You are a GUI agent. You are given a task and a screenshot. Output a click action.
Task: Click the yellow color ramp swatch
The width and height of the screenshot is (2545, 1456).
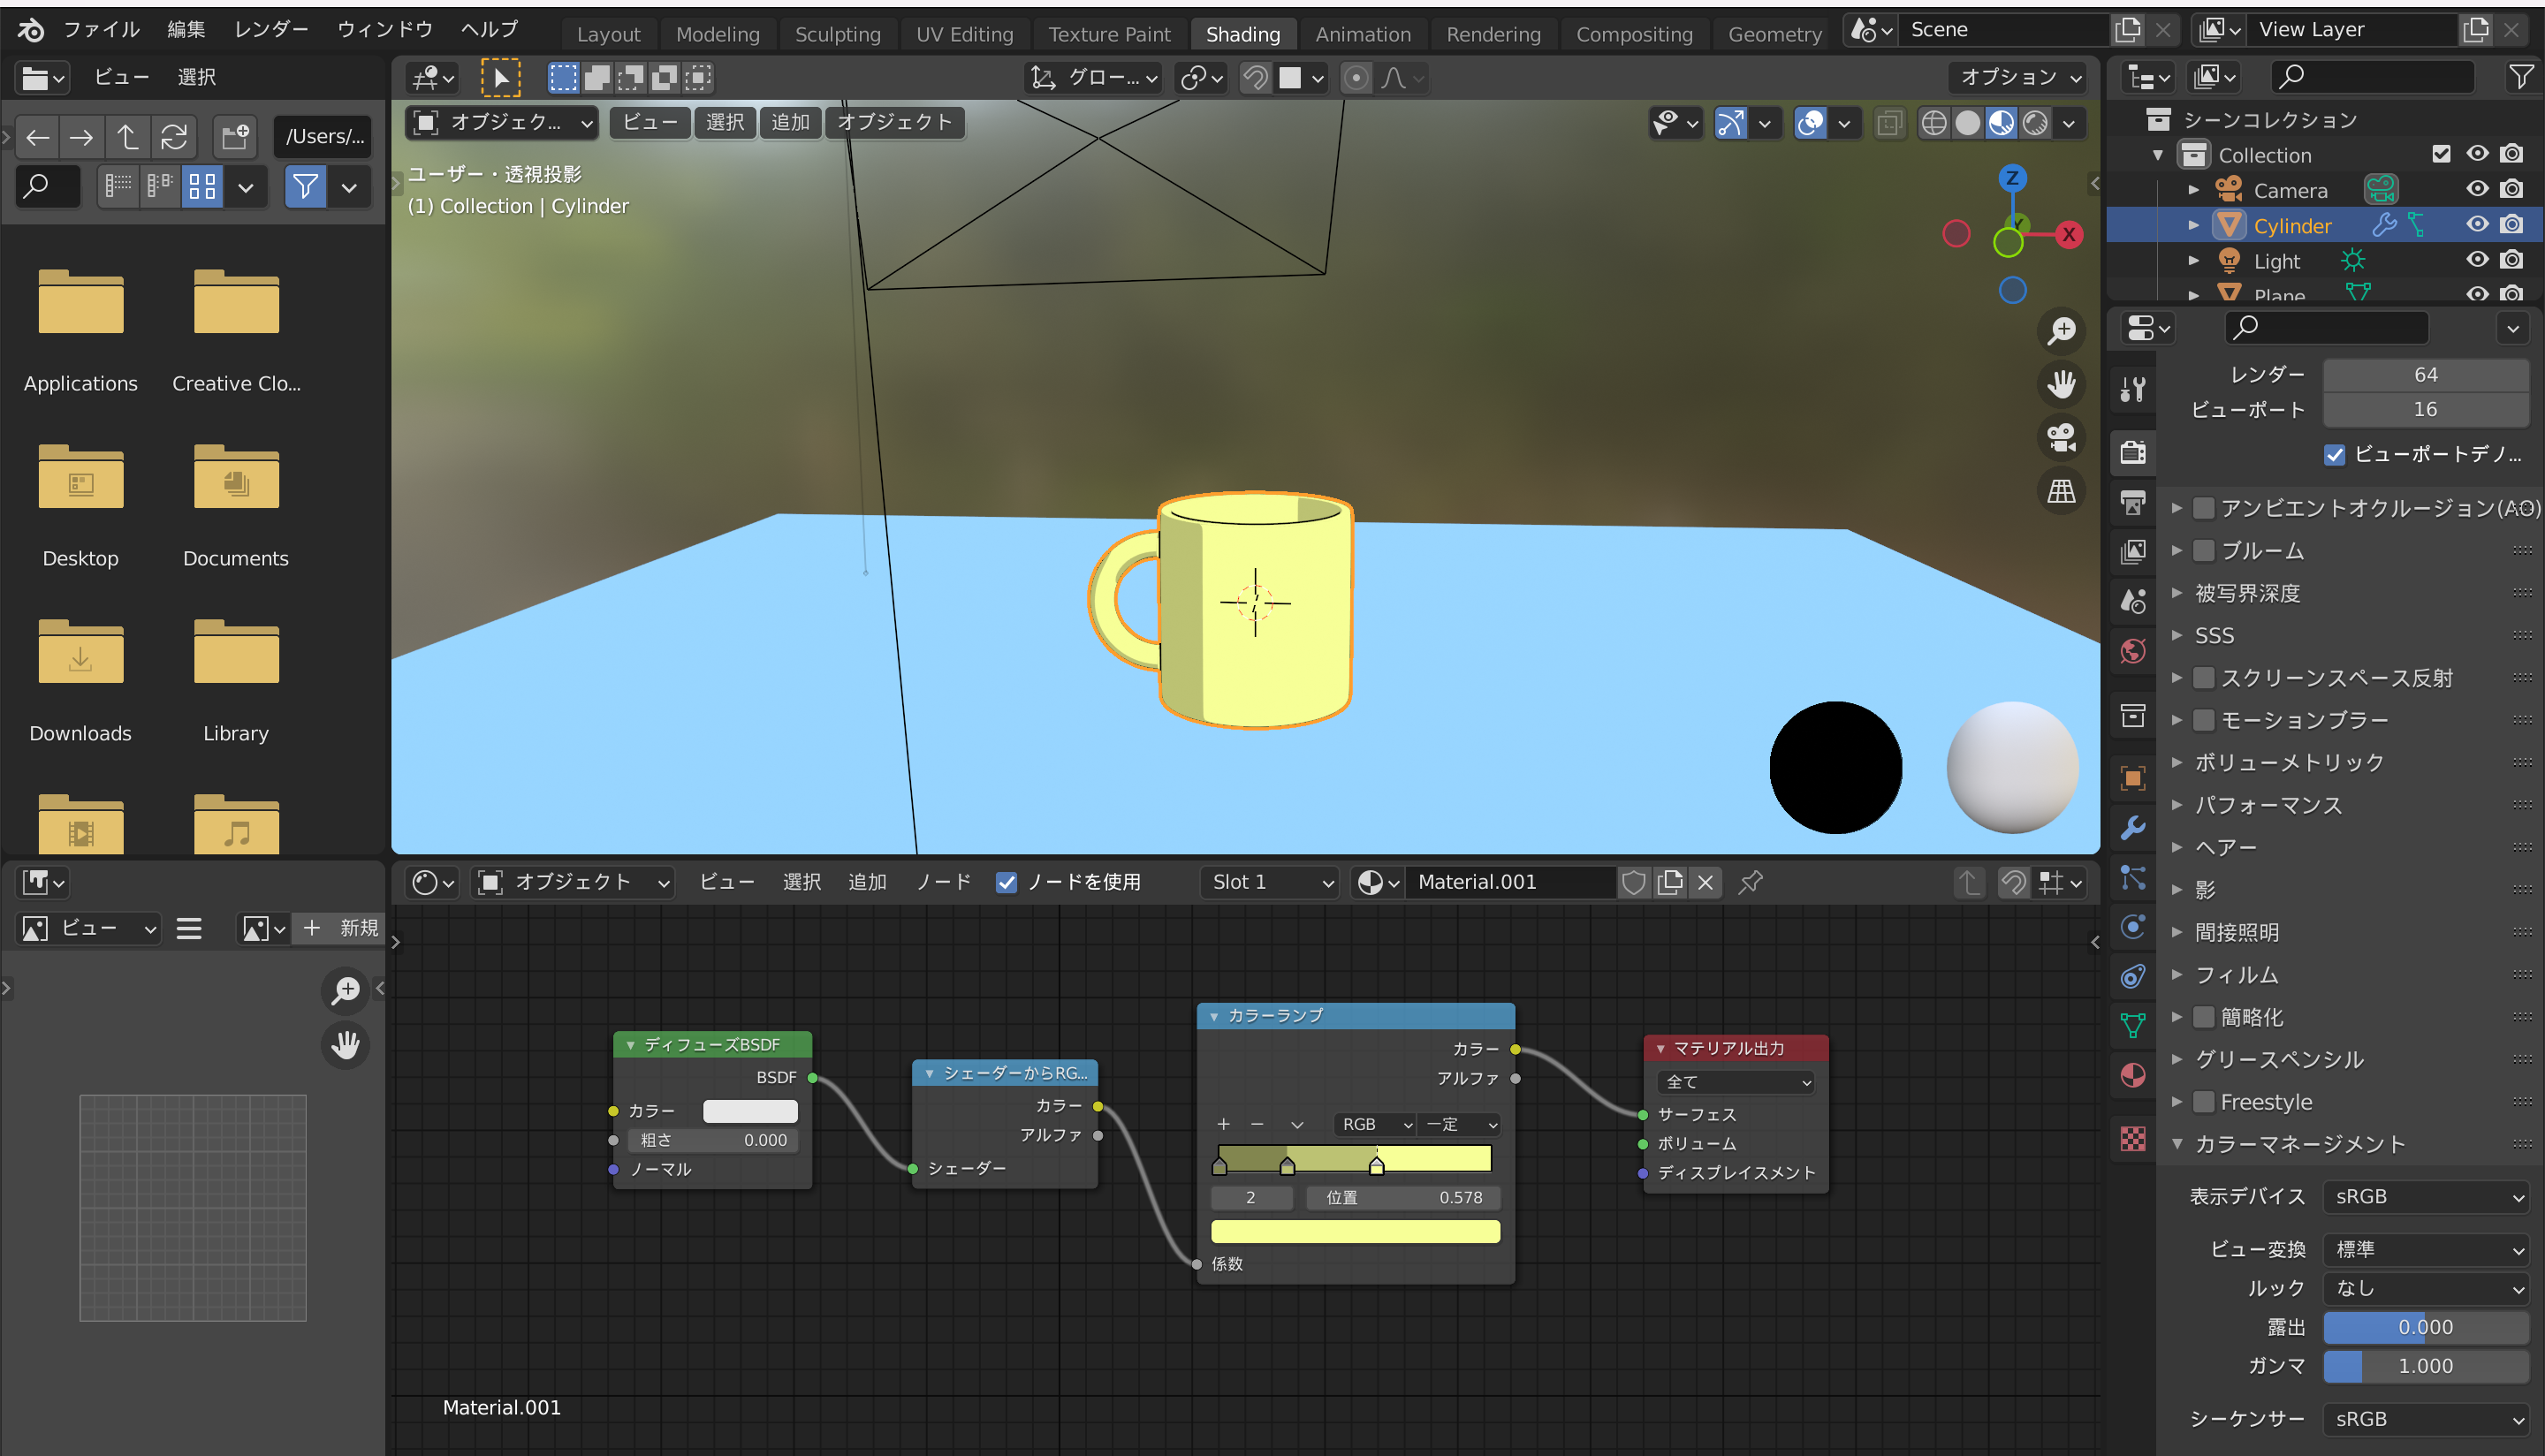coord(1355,1231)
